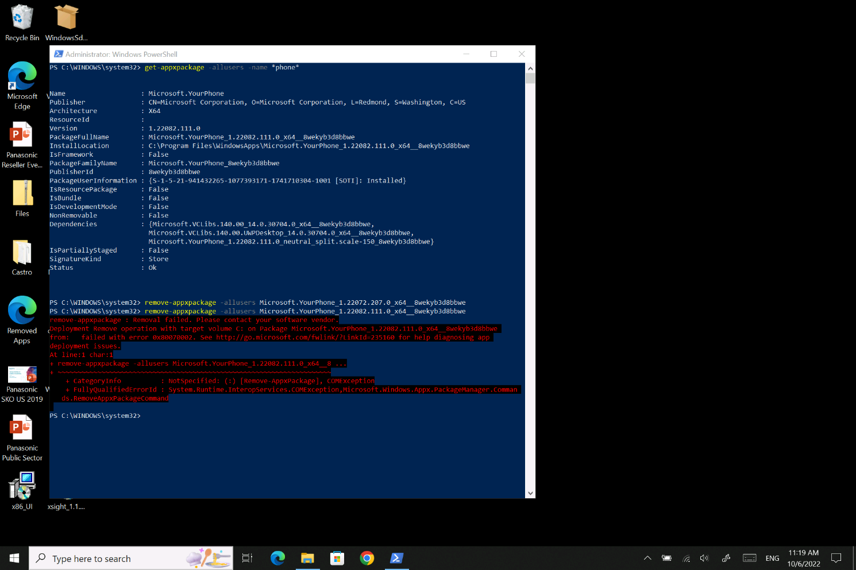856x570 pixels.
Task: Click the last PS C:\WINDOWS\system32> prompt
Action: click(x=95, y=416)
